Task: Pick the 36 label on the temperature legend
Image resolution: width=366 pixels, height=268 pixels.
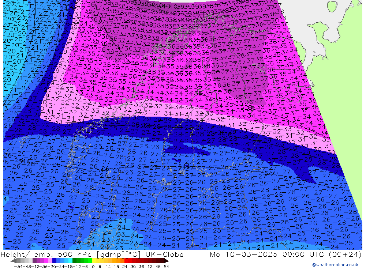Action: 141,267
